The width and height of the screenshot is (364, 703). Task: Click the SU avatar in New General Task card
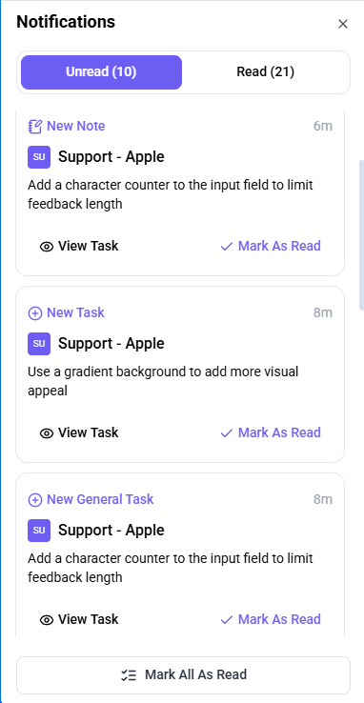(x=39, y=531)
